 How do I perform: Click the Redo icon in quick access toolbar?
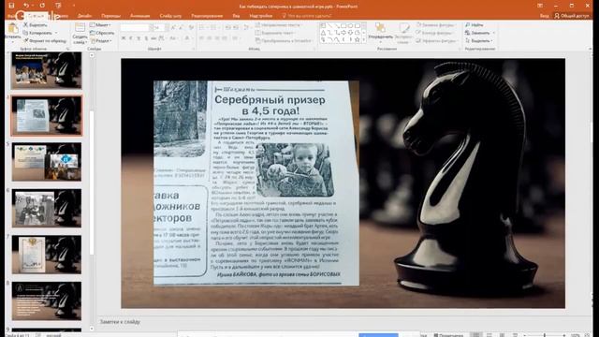coord(42,6)
